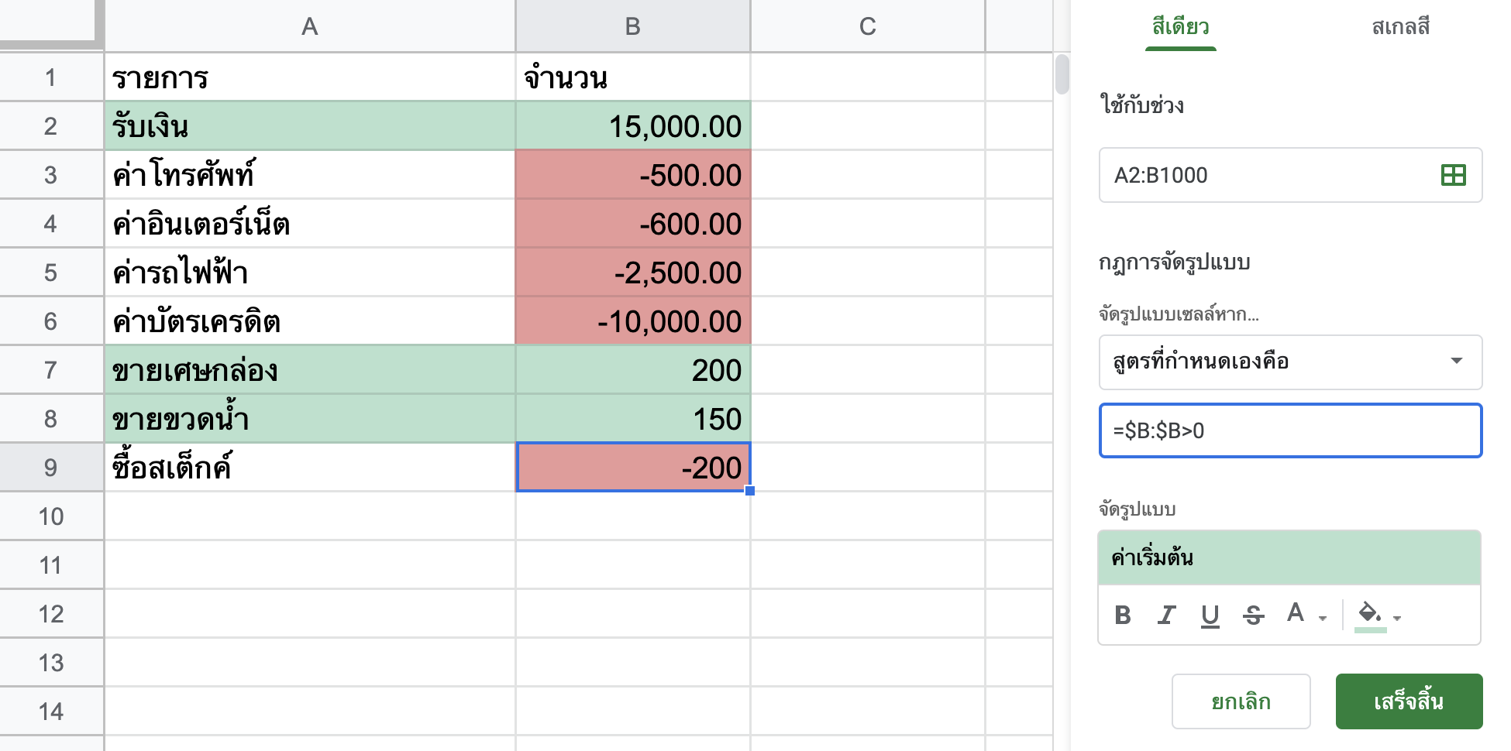Click empty cell C2
The height and width of the screenshot is (751, 1511).
click(868, 126)
